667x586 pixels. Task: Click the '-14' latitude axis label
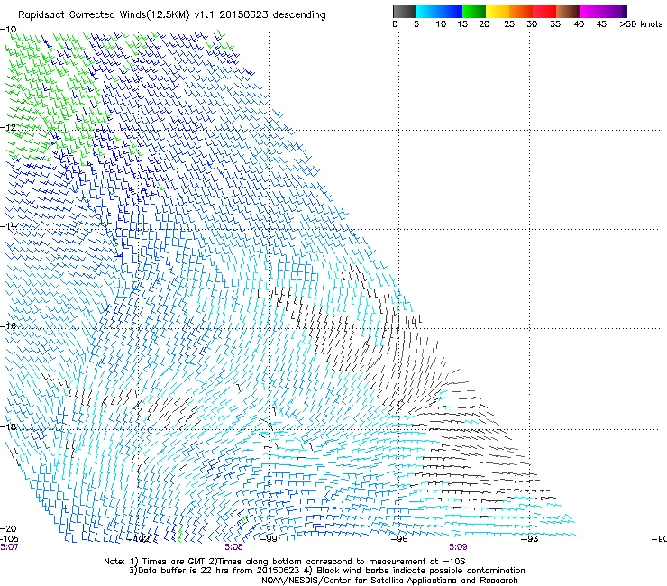pyautogui.click(x=8, y=226)
